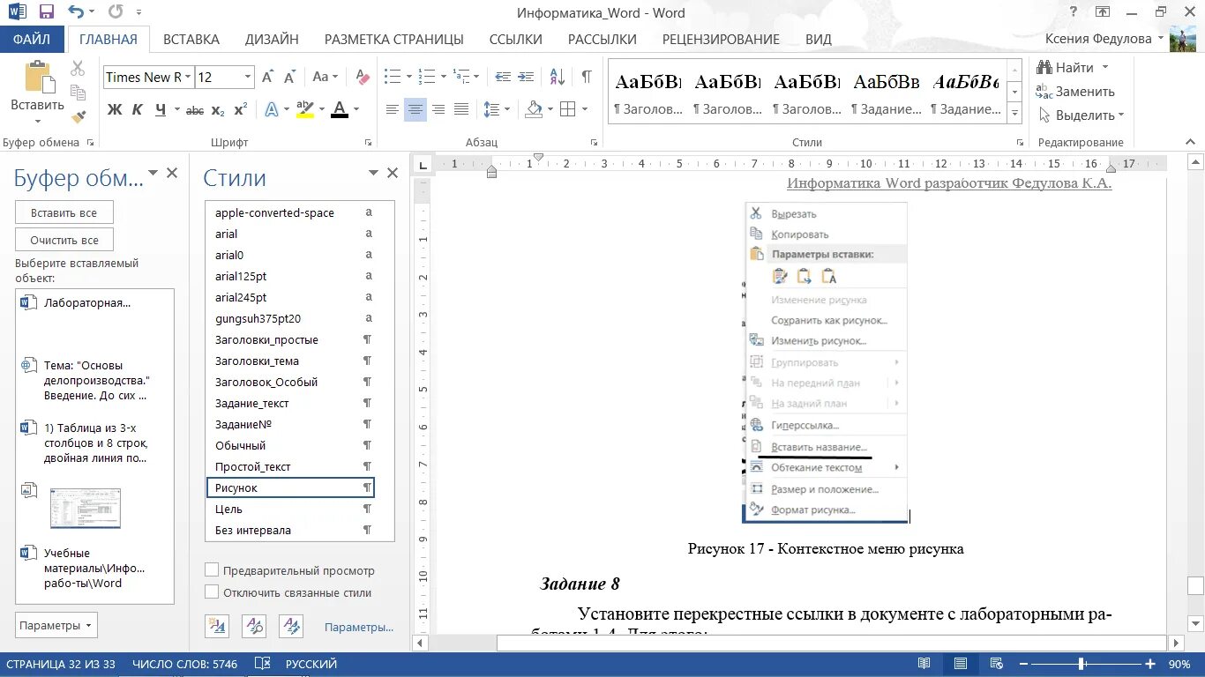Open the ФАЙЛ tab
Screen dimensions: 1205x677
pyautogui.click(x=32, y=39)
